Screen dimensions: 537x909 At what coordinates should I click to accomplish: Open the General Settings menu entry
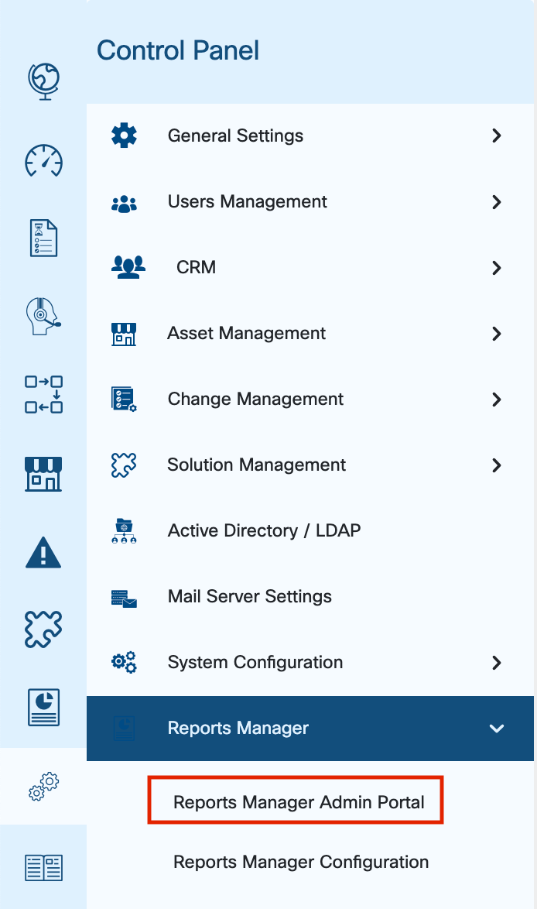pos(235,135)
